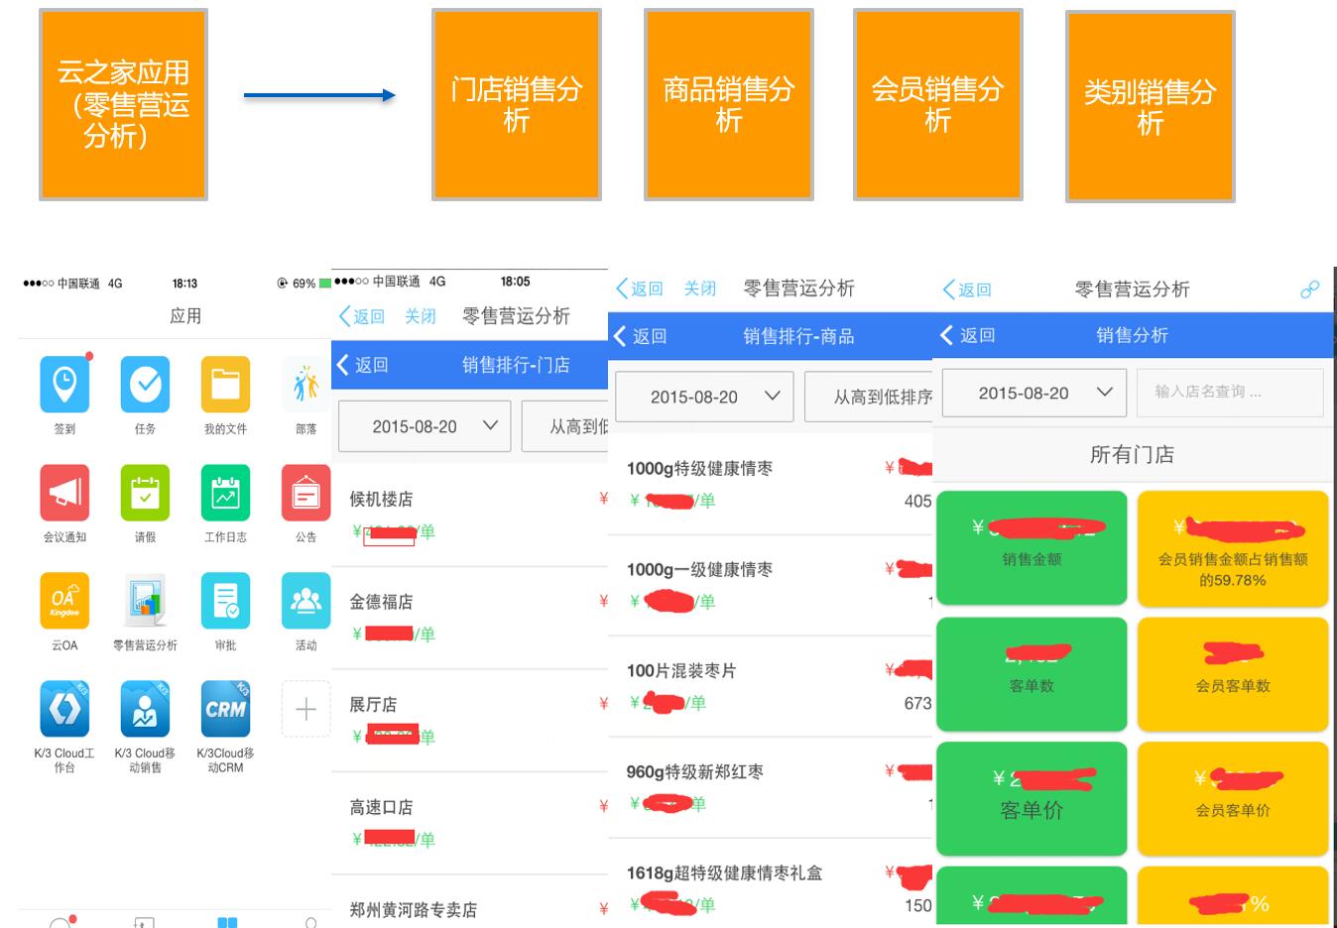Viewport: 1337px width, 928px height.
Task: Open date dropdown on 销售排行-门店 screen
Action: tap(425, 426)
